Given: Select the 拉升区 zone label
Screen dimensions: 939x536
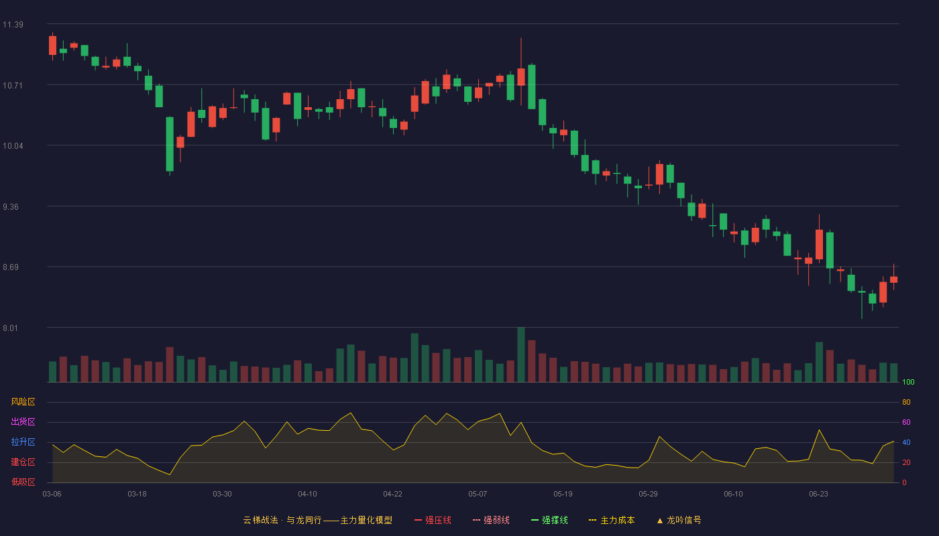Looking at the screenshot, I should [x=23, y=442].
